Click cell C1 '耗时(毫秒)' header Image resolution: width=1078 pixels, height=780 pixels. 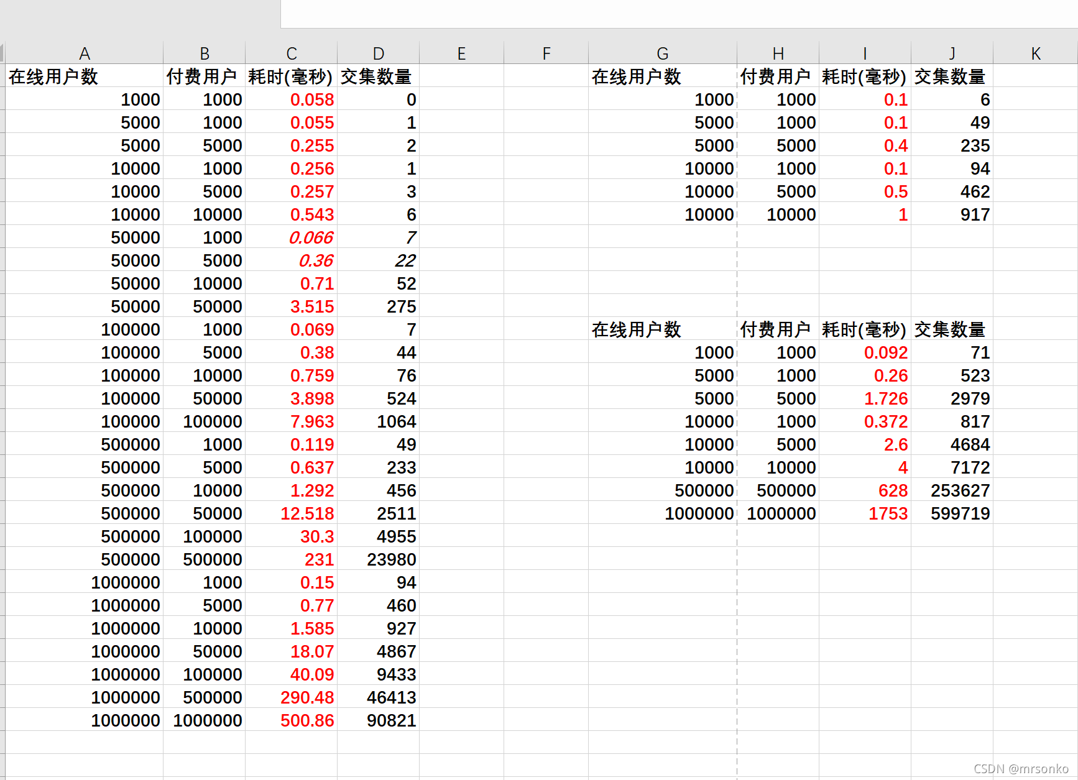point(292,76)
